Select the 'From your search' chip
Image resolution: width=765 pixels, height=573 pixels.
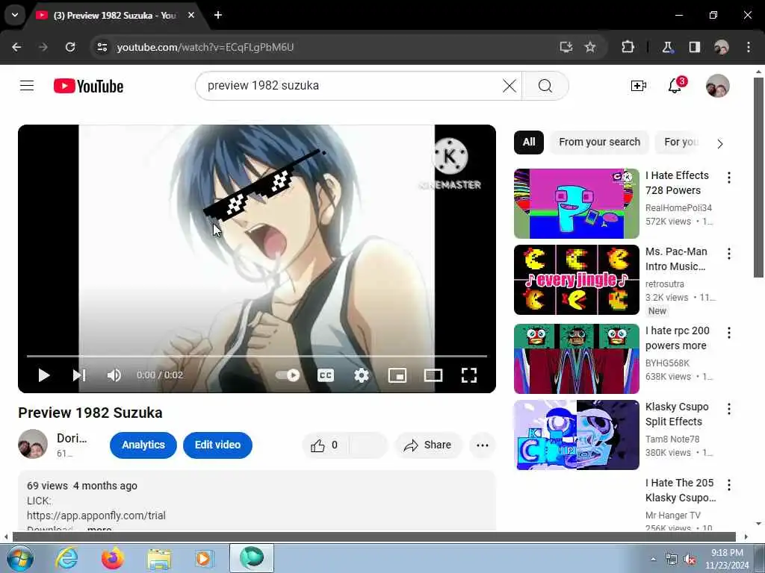600,143
